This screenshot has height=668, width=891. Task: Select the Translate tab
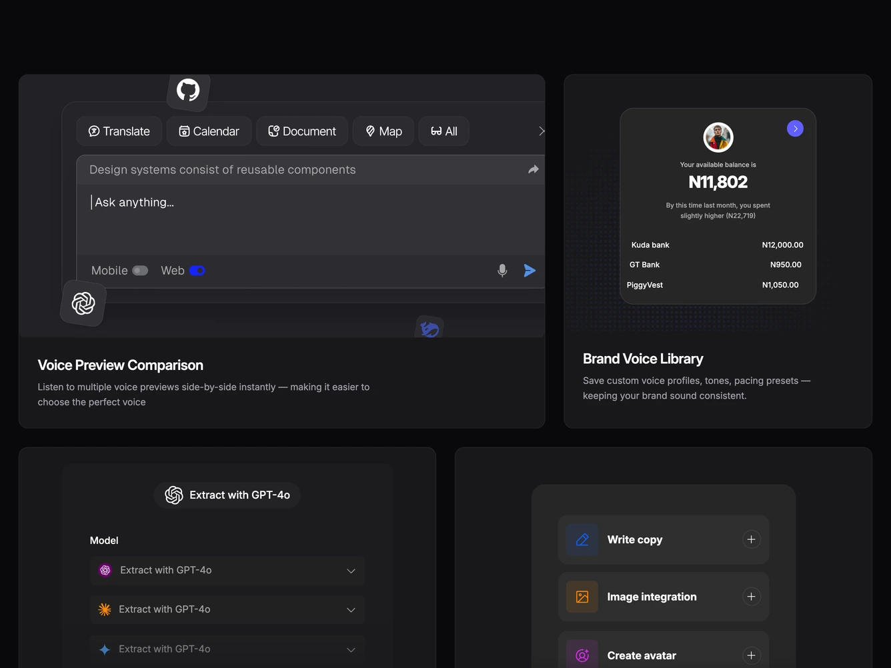pos(119,131)
